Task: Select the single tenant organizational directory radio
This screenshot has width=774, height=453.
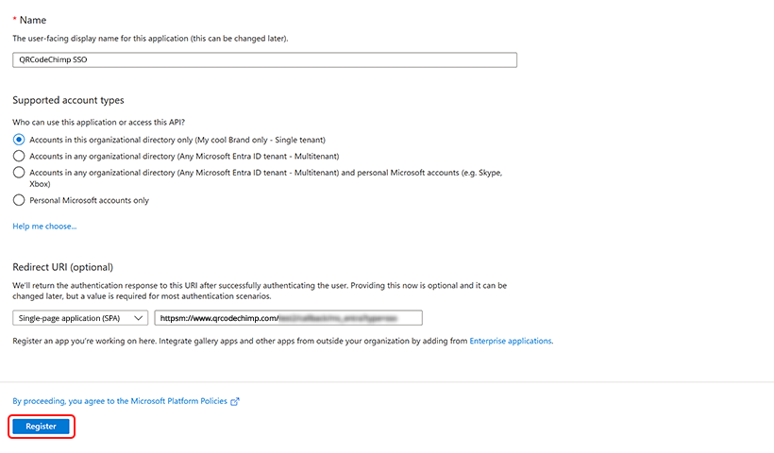Action: [x=19, y=140]
